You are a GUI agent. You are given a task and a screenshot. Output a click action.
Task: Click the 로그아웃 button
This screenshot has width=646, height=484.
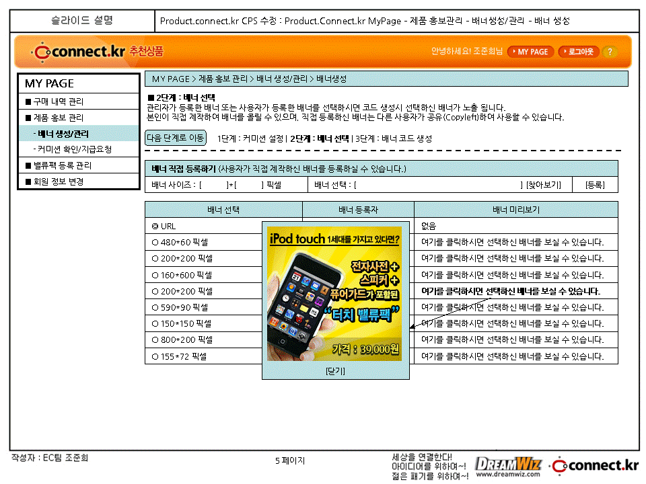pyautogui.click(x=579, y=52)
